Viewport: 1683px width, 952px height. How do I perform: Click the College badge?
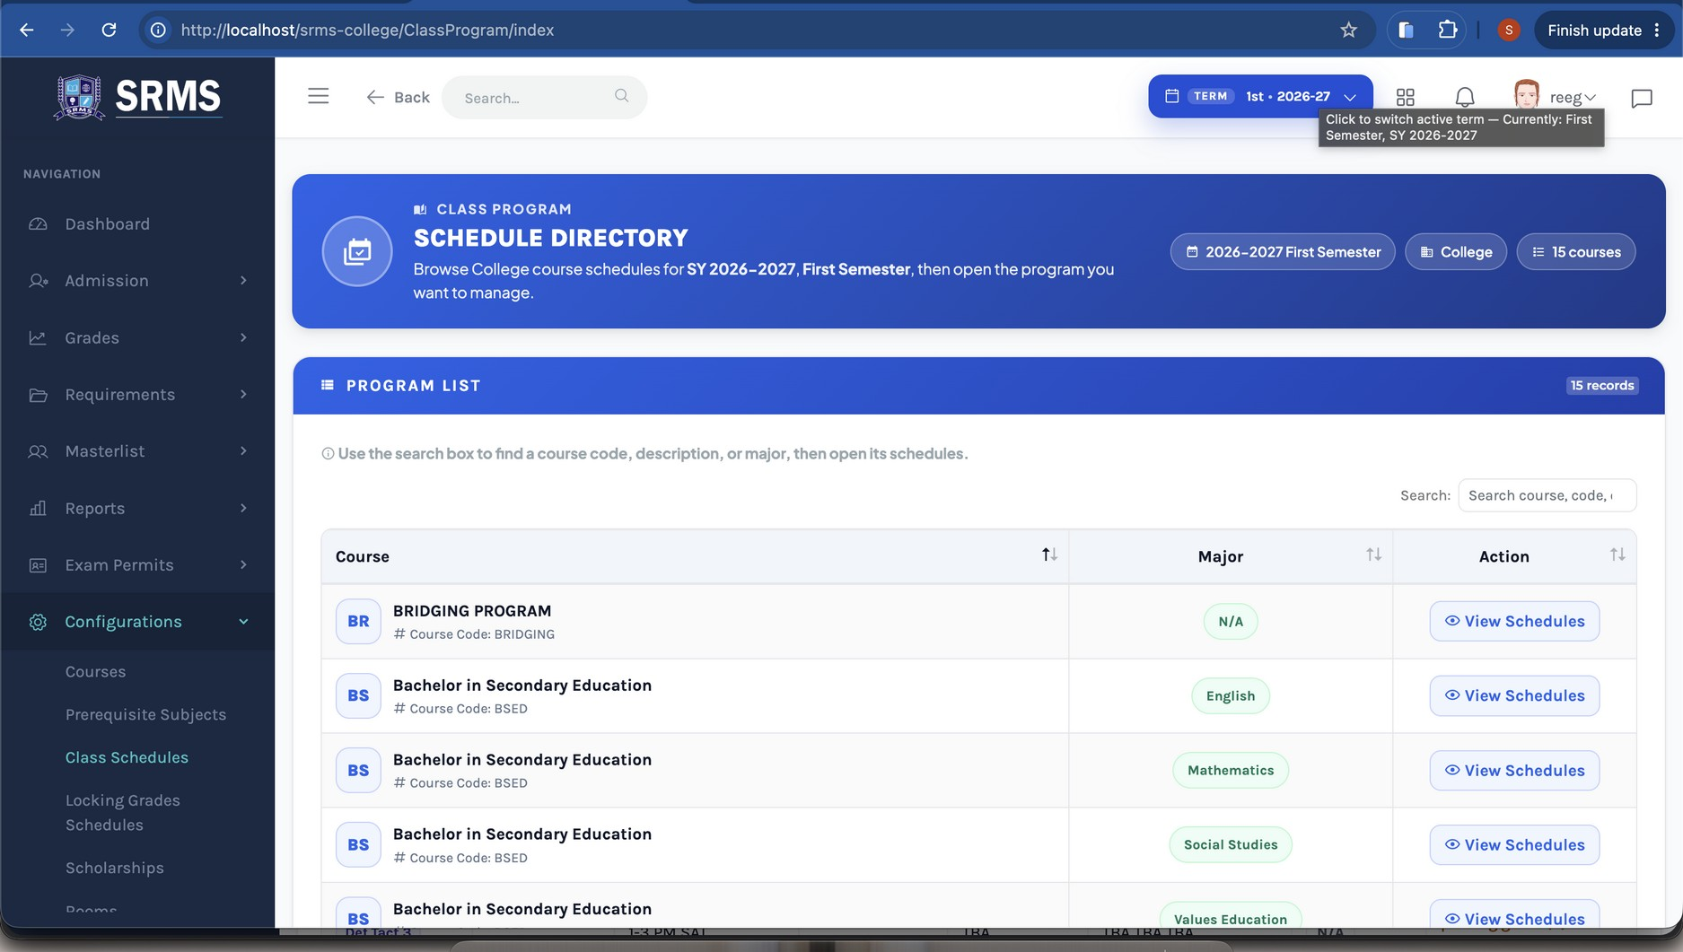1456,252
